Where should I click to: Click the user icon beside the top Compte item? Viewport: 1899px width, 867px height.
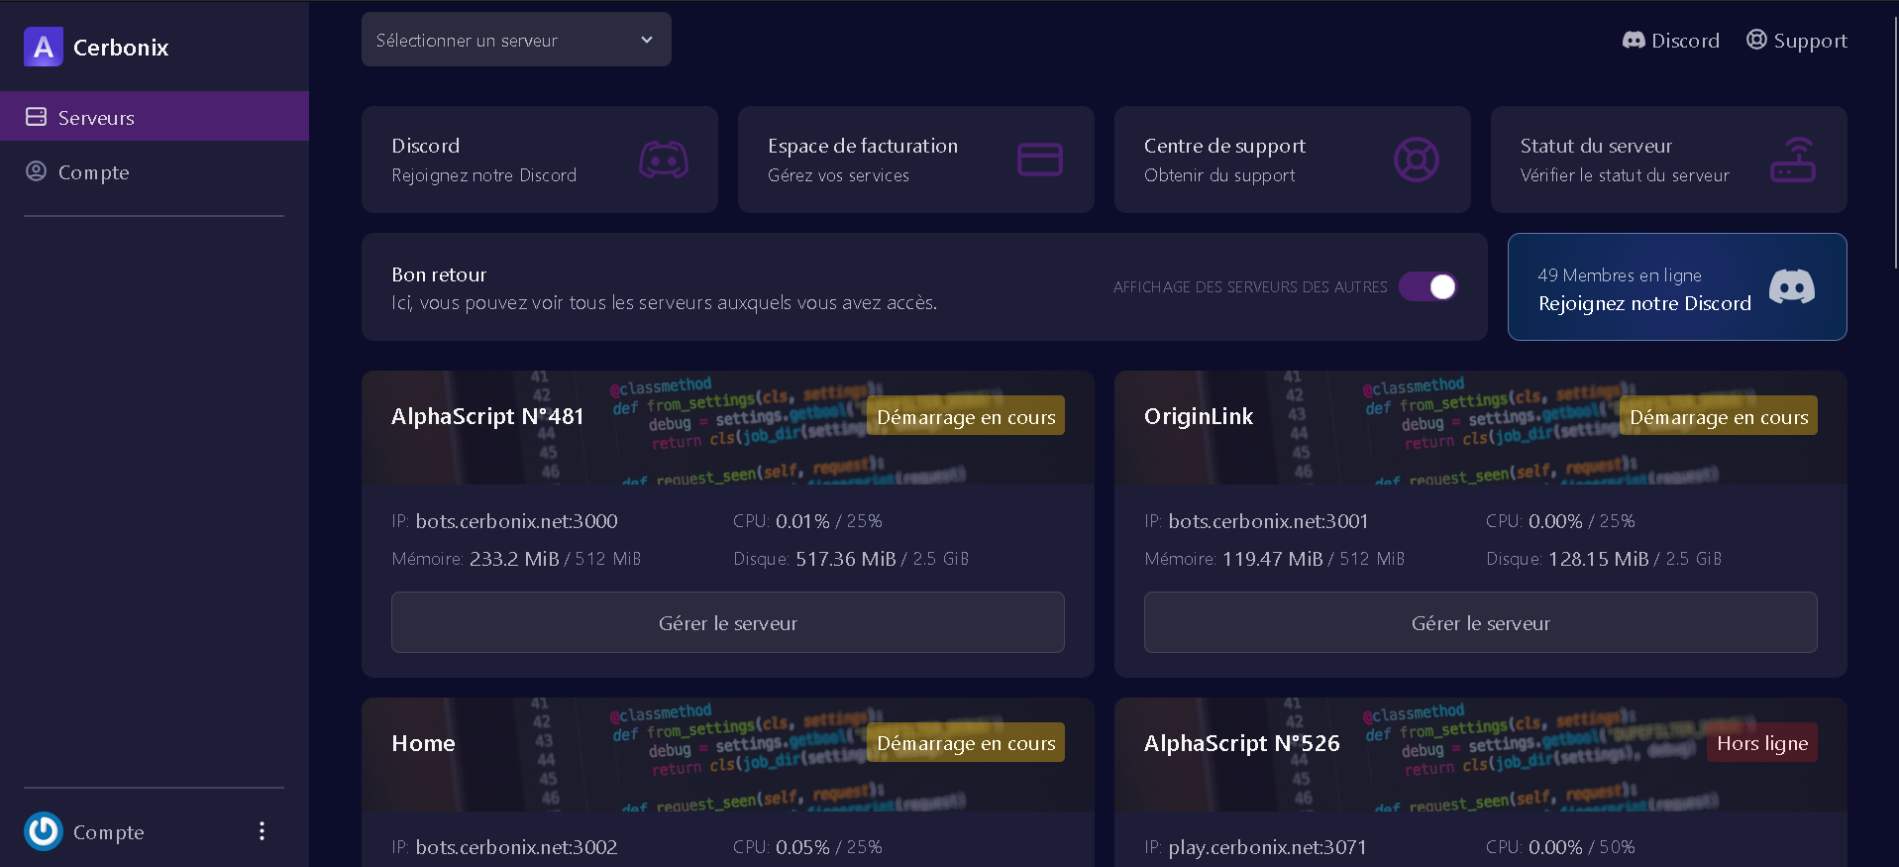[x=36, y=171]
